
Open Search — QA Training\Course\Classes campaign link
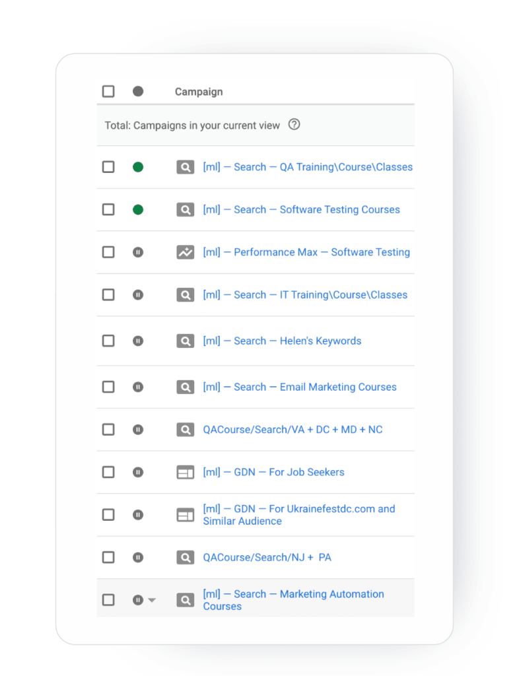click(x=308, y=167)
